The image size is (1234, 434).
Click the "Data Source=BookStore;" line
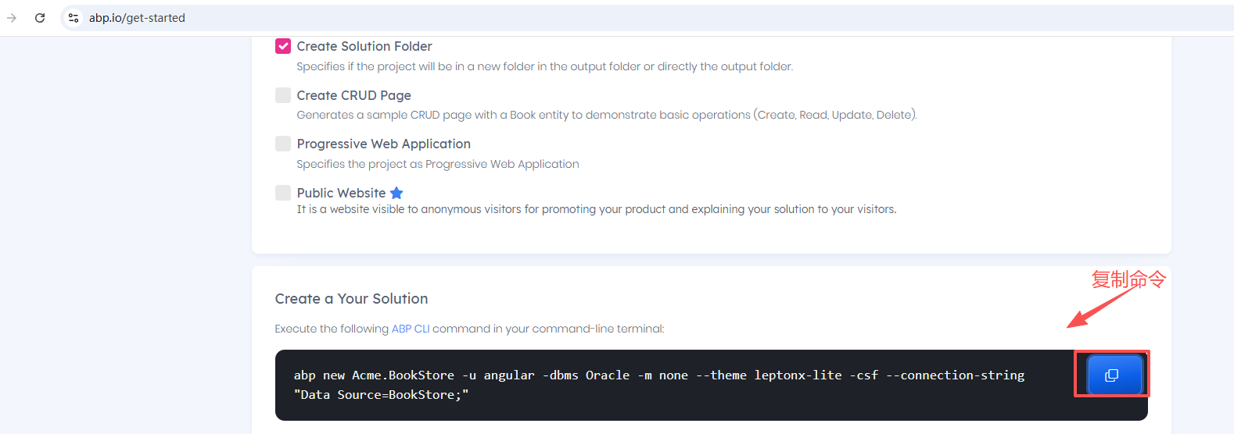coord(381,395)
